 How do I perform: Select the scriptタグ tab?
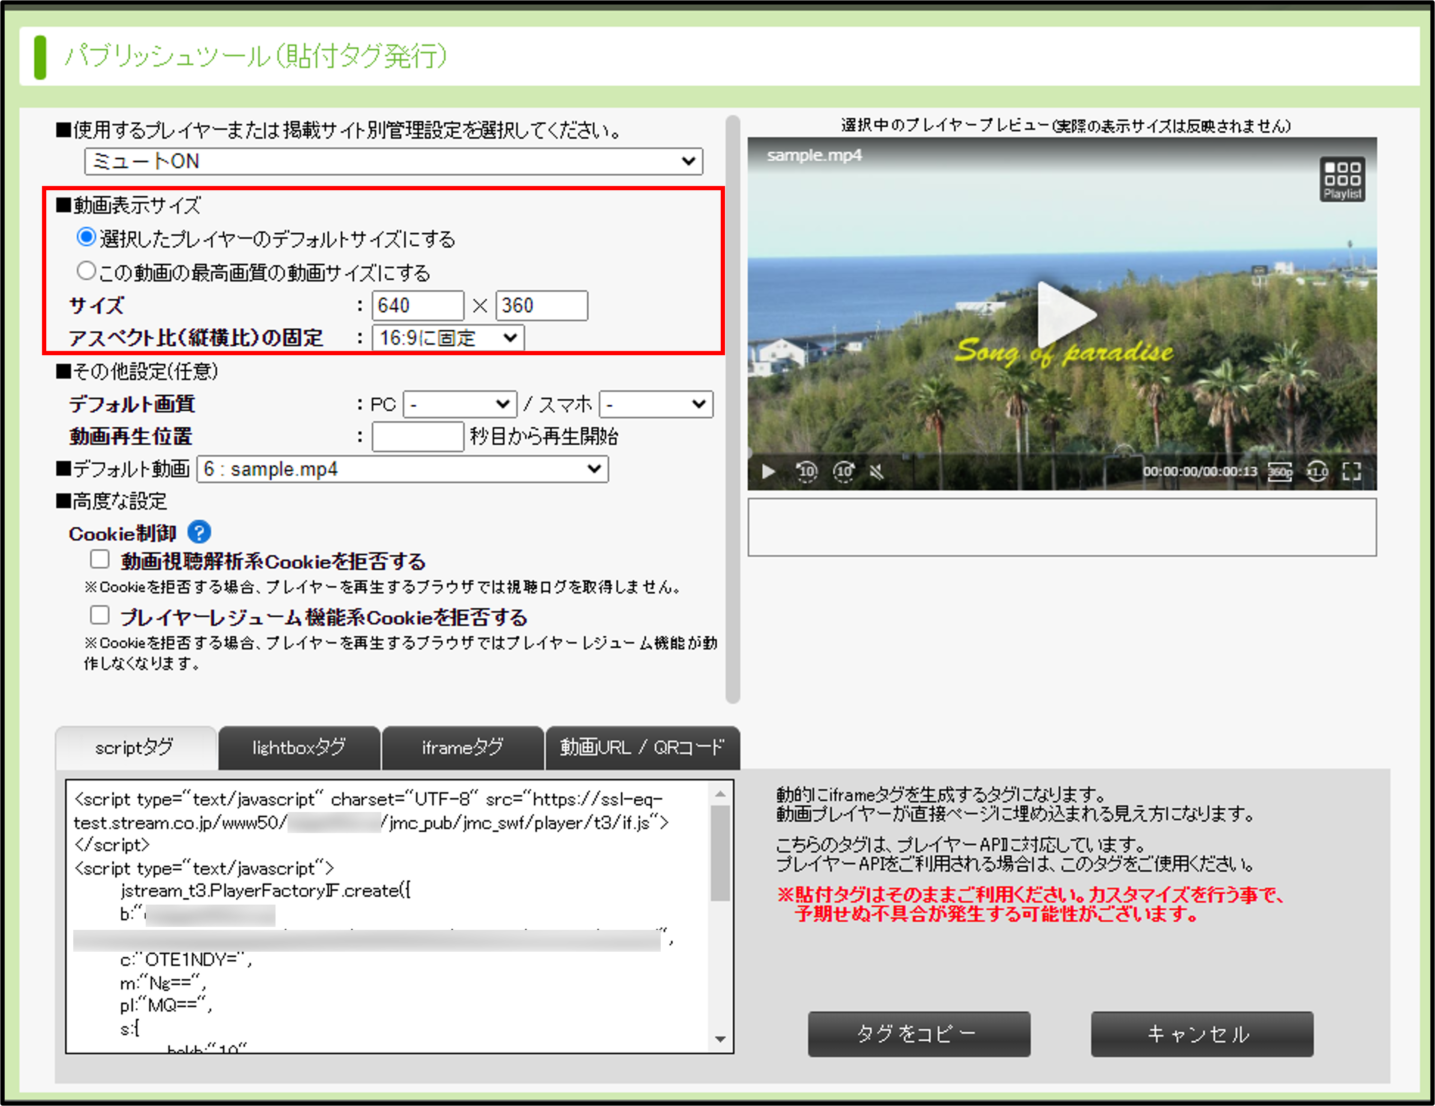135,748
